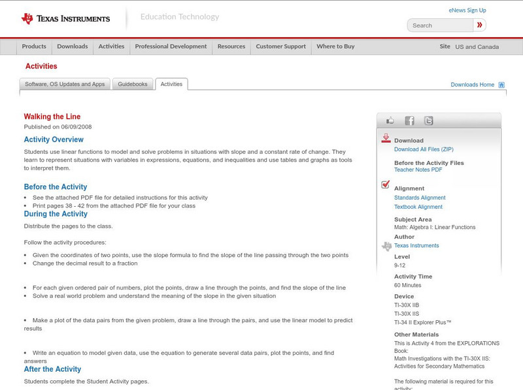
Task: Click the home icon beside Downloads Home
Action: coord(501,85)
